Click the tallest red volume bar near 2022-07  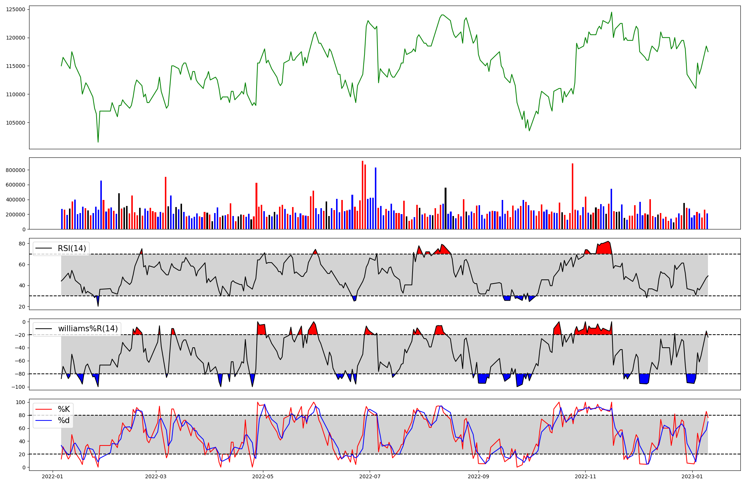[363, 194]
